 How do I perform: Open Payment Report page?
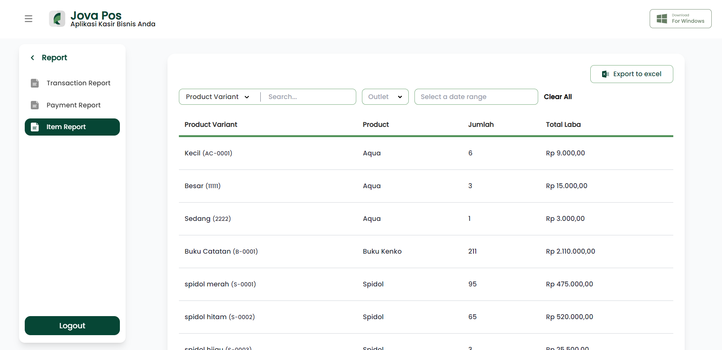(x=72, y=105)
